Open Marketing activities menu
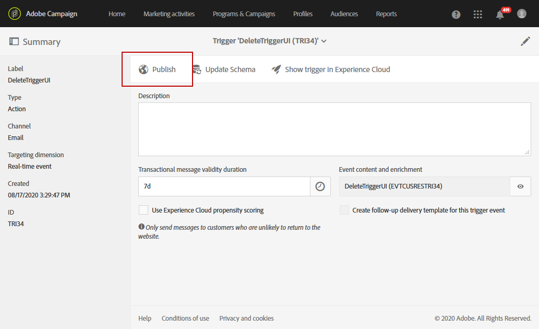Screen dimensions: 539x329 coord(169,14)
